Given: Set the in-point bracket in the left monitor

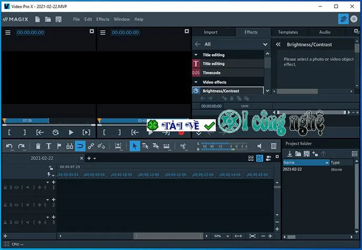Looking at the screenshot, I should [x=9, y=132].
